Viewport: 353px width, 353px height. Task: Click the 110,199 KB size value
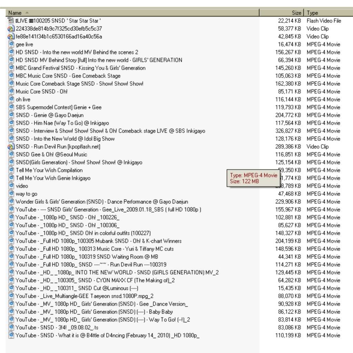pos(288,335)
